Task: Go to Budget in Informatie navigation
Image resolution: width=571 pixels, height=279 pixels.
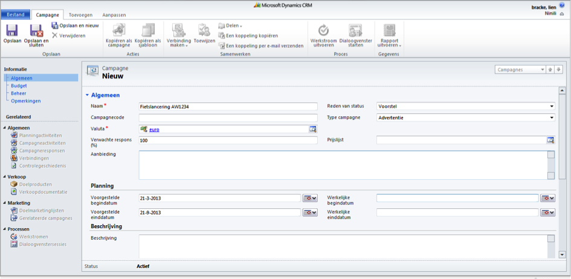Action: [x=19, y=86]
